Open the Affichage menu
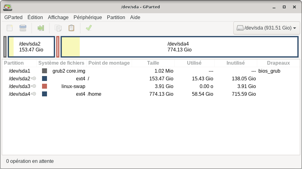 coord(58,17)
